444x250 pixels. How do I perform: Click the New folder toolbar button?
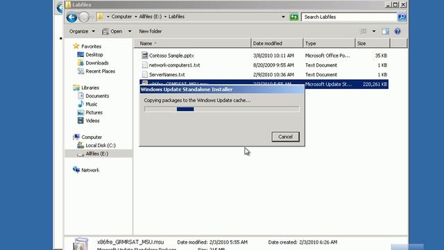151,31
